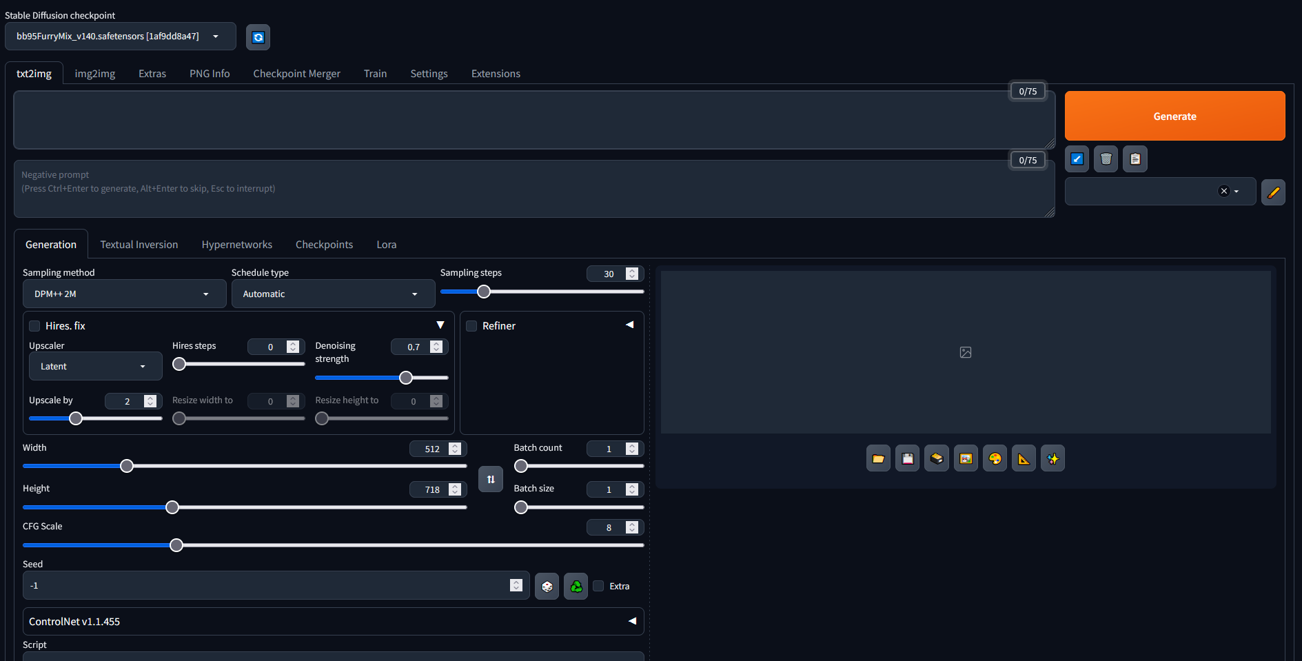Open the Train tab
Viewport: 1302px width, 661px height.
[x=375, y=74]
